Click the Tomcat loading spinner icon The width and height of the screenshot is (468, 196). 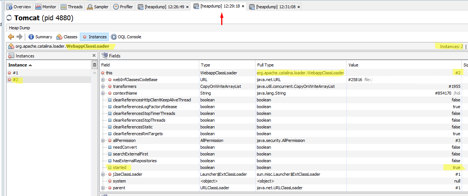[x=9, y=18]
